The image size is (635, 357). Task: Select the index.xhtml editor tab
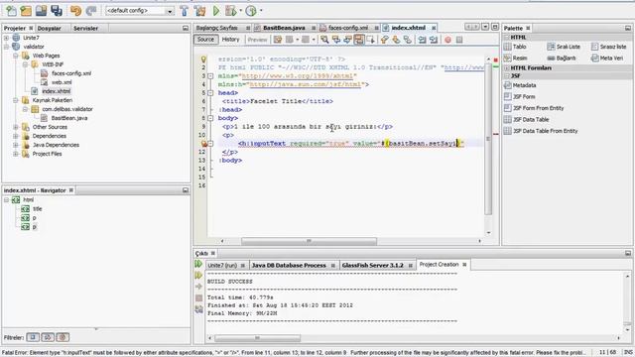[408, 28]
